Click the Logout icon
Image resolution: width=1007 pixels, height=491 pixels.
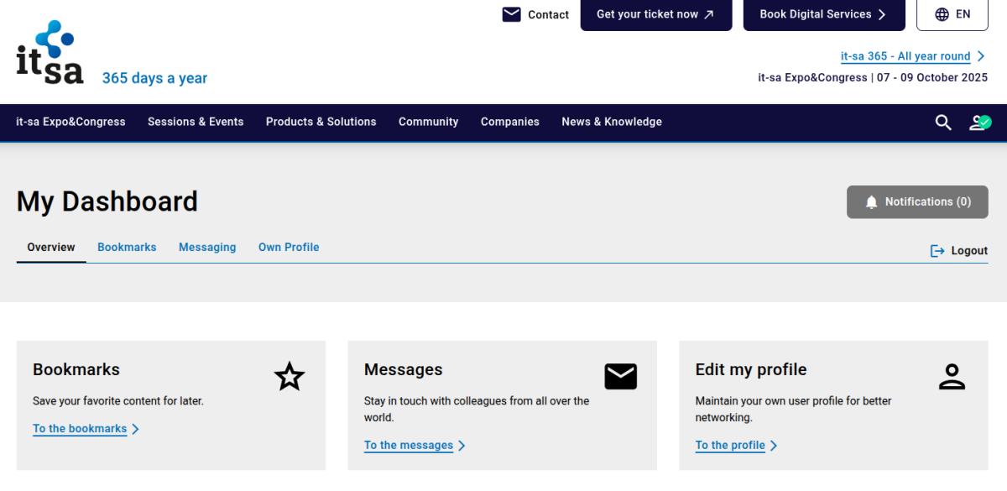[937, 251]
